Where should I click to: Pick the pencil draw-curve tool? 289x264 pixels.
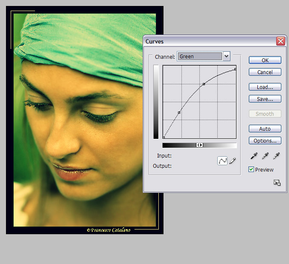(233, 161)
